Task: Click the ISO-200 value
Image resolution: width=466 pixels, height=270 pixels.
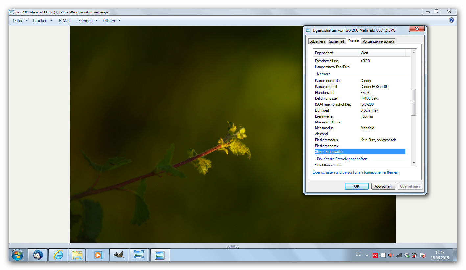Action: 367,104
